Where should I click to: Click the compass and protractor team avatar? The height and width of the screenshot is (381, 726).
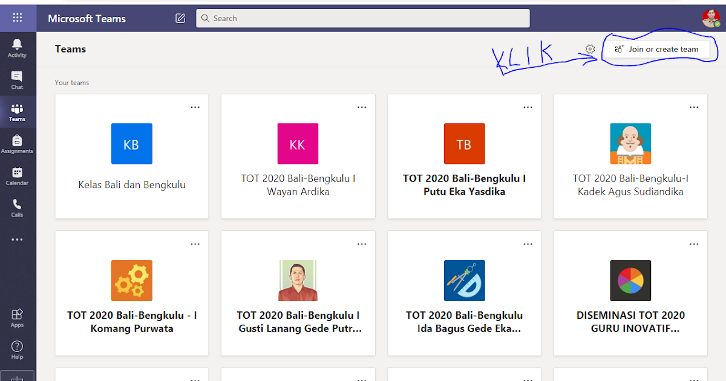464,281
